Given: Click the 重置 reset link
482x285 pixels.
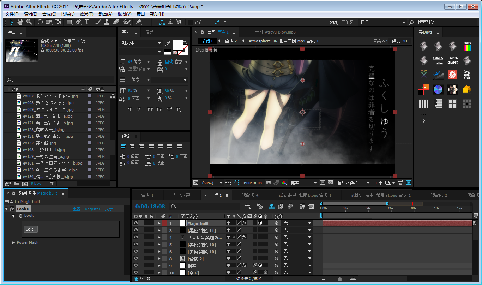Looking at the screenshot, I should [x=77, y=209].
